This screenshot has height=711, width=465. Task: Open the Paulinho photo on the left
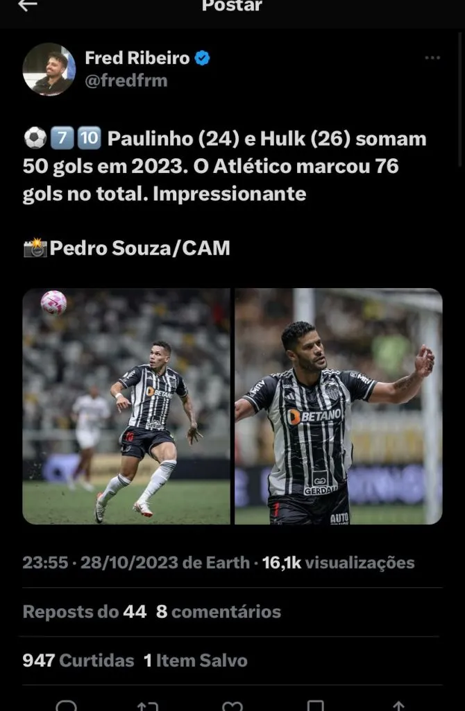(x=126, y=406)
